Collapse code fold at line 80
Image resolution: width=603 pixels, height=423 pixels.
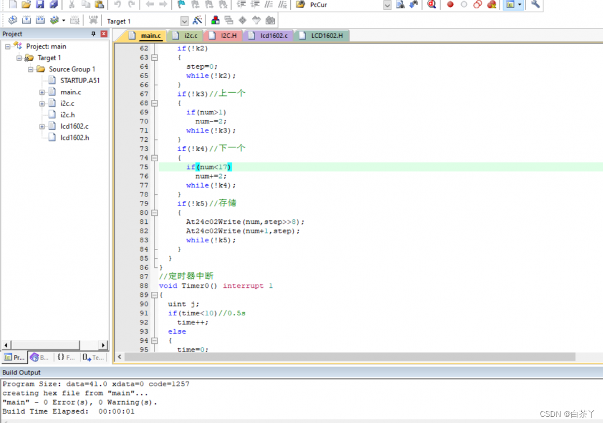(155, 213)
